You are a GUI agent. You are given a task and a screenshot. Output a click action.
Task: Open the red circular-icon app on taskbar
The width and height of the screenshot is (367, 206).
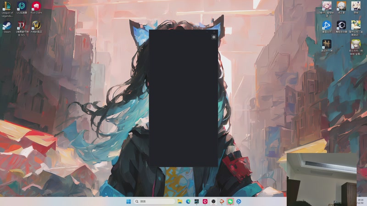click(x=205, y=201)
